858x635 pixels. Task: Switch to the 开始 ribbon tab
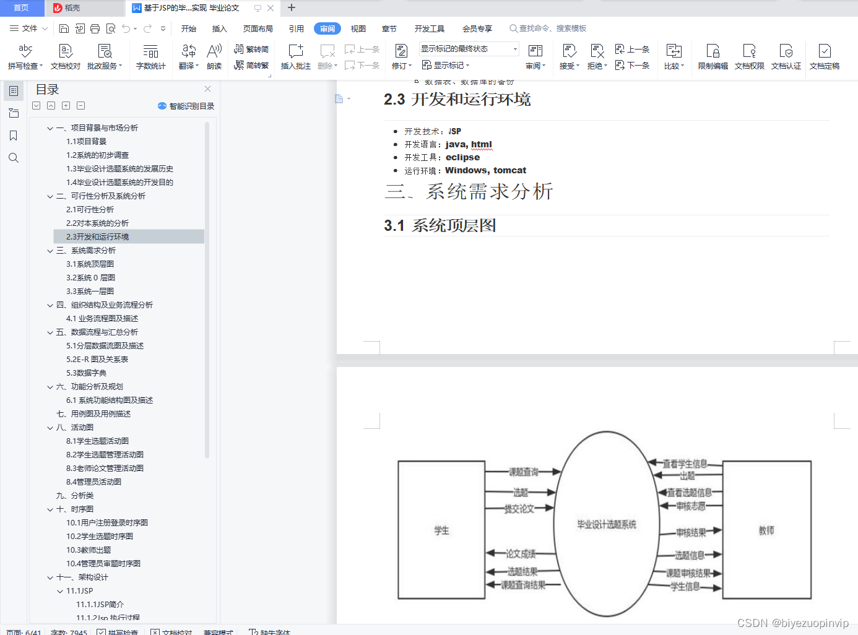pyautogui.click(x=189, y=28)
